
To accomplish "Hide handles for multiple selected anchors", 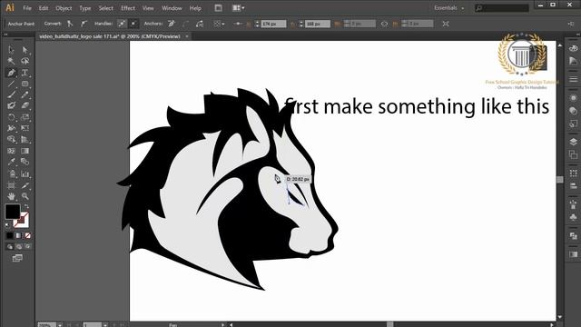I will [133, 24].
